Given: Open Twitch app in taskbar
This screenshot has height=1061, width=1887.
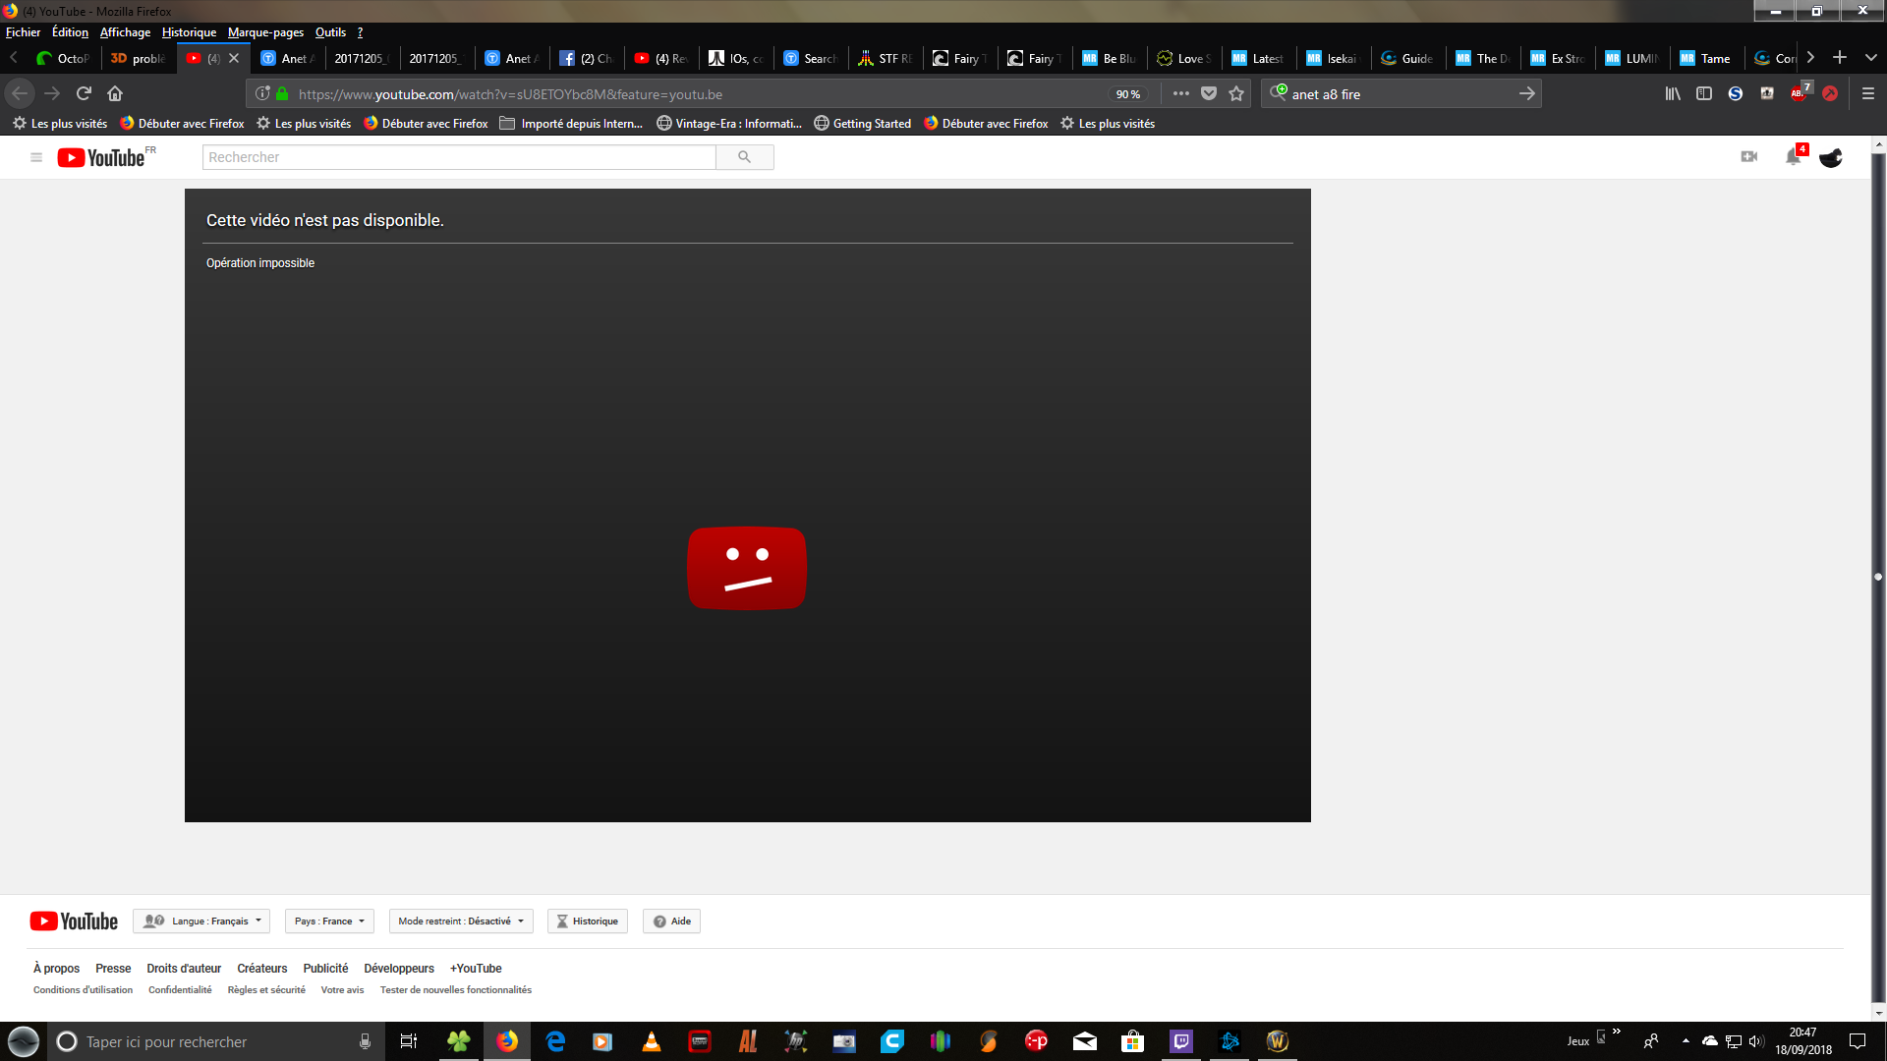Looking at the screenshot, I should (x=1181, y=1041).
